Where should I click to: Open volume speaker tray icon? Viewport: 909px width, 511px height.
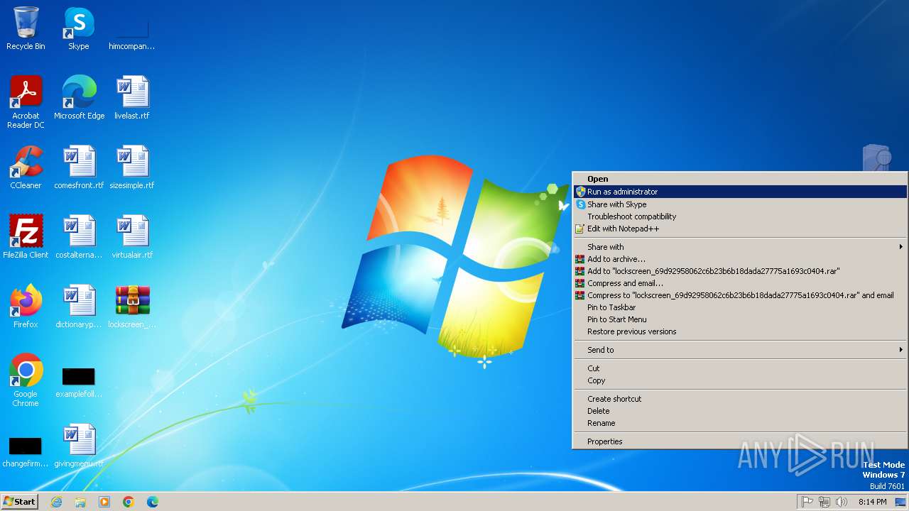click(842, 502)
